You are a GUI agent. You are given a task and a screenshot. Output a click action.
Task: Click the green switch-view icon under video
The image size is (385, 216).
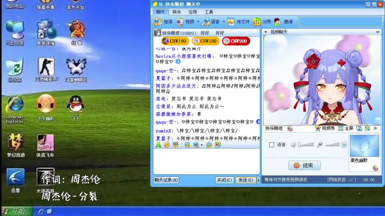[367, 128]
